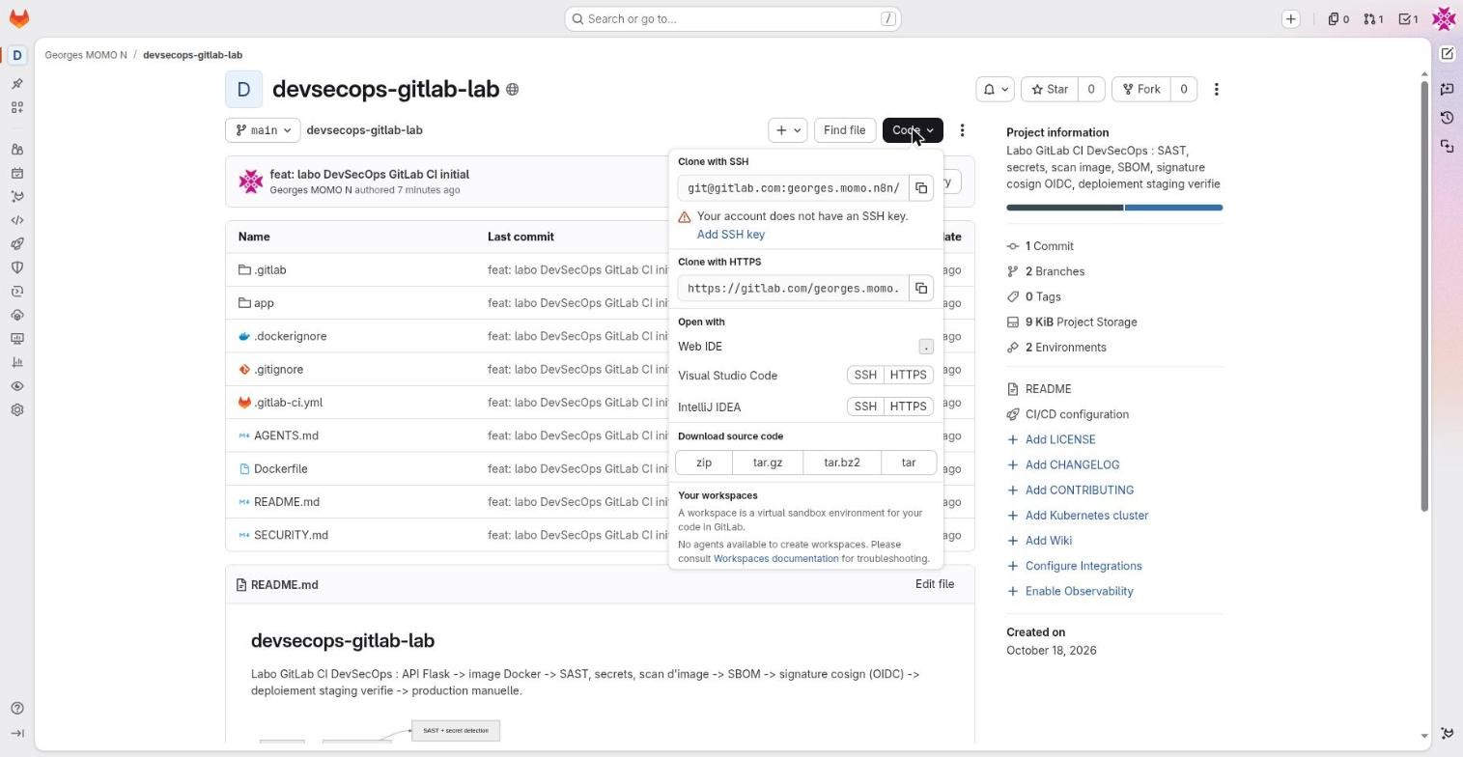This screenshot has height=757, width=1463.
Task: Open the Build section rocket icon
Action: 16,244
